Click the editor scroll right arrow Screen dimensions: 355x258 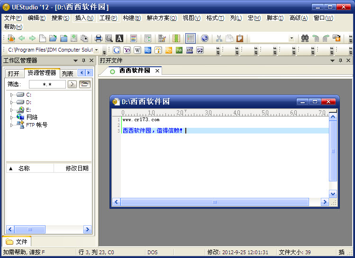pyautogui.click(x=325, y=202)
